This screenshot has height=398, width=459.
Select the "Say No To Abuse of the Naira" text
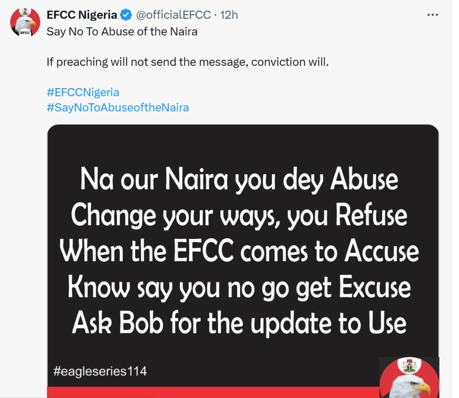(122, 31)
